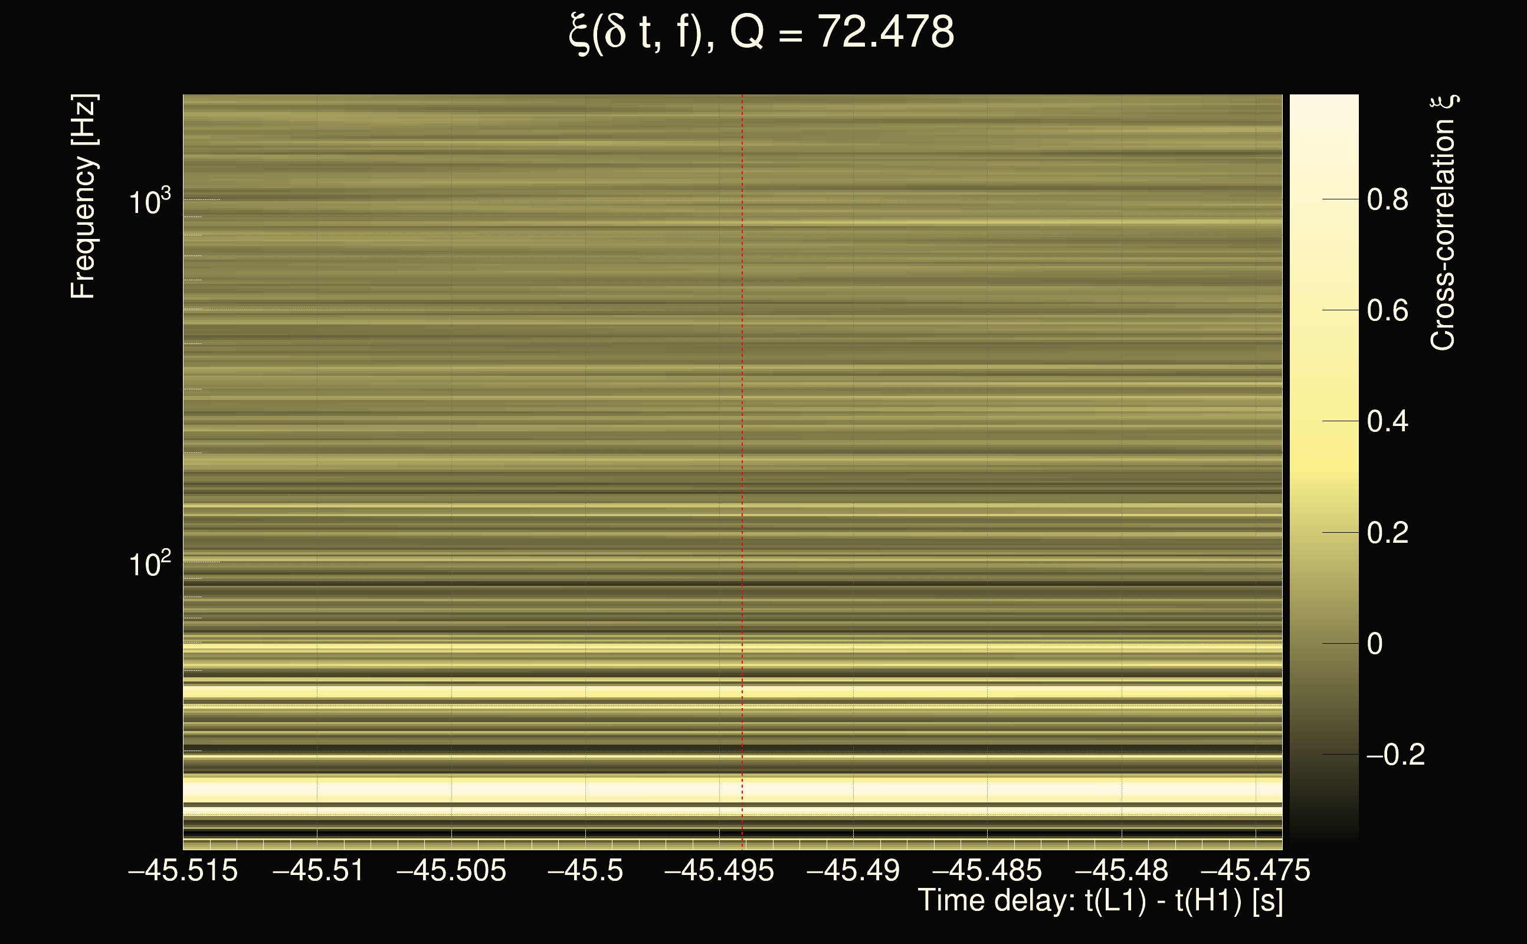1527x944 pixels.
Task: Click the –45.475 x-axis tick label
Action: [x=1256, y=870]
